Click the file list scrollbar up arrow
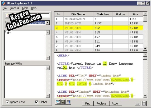The width and height of the screenshot is (151, 108). point(145,14)
